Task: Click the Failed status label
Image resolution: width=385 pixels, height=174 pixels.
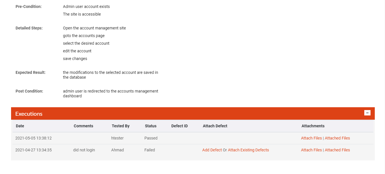Action: click(150, 150)
